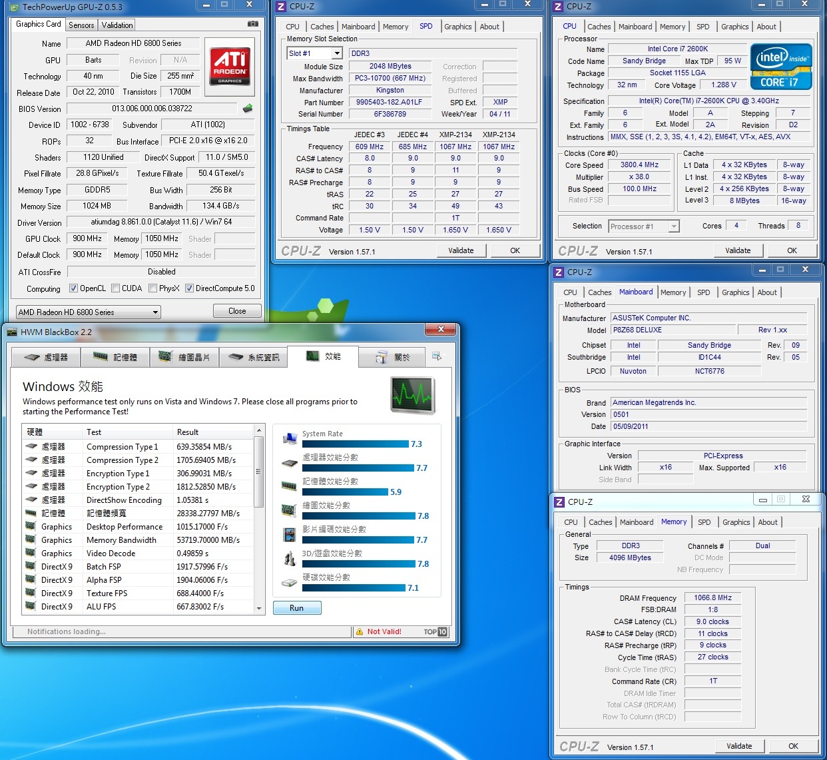Click the Intel Core i7 logo badge
The width and height of the screenshot is (827, 760).
[781, 67]
